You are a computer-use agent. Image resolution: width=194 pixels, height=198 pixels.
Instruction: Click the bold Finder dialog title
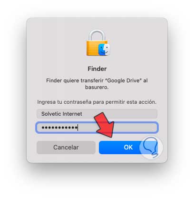(x=97, y=69)
